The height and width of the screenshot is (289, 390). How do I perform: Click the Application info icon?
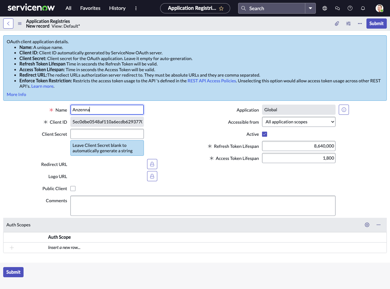point(344,110)
